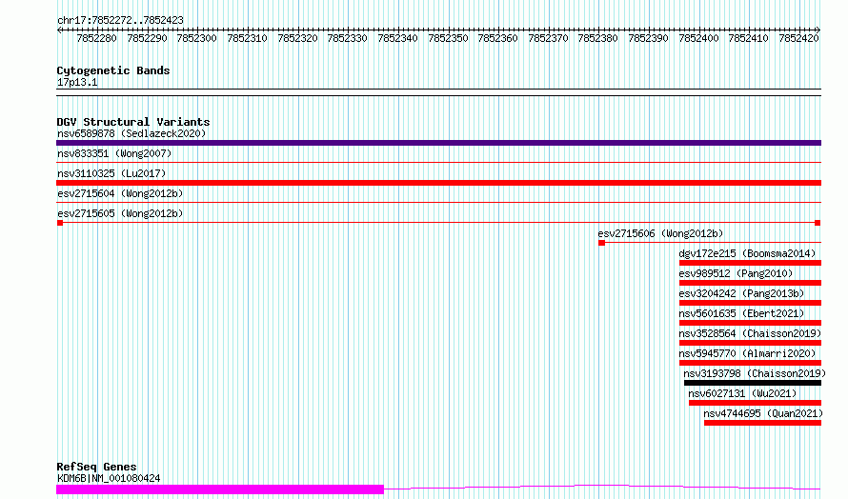Open variant nsv6027131 (Wu2021) label
Image resolution: width=848 pixels, height=499 pixels.
point(742,393)
